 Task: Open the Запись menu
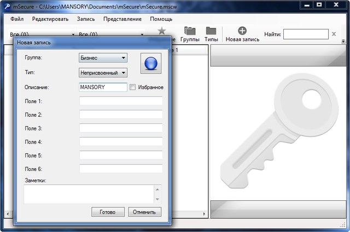(86, 19)
